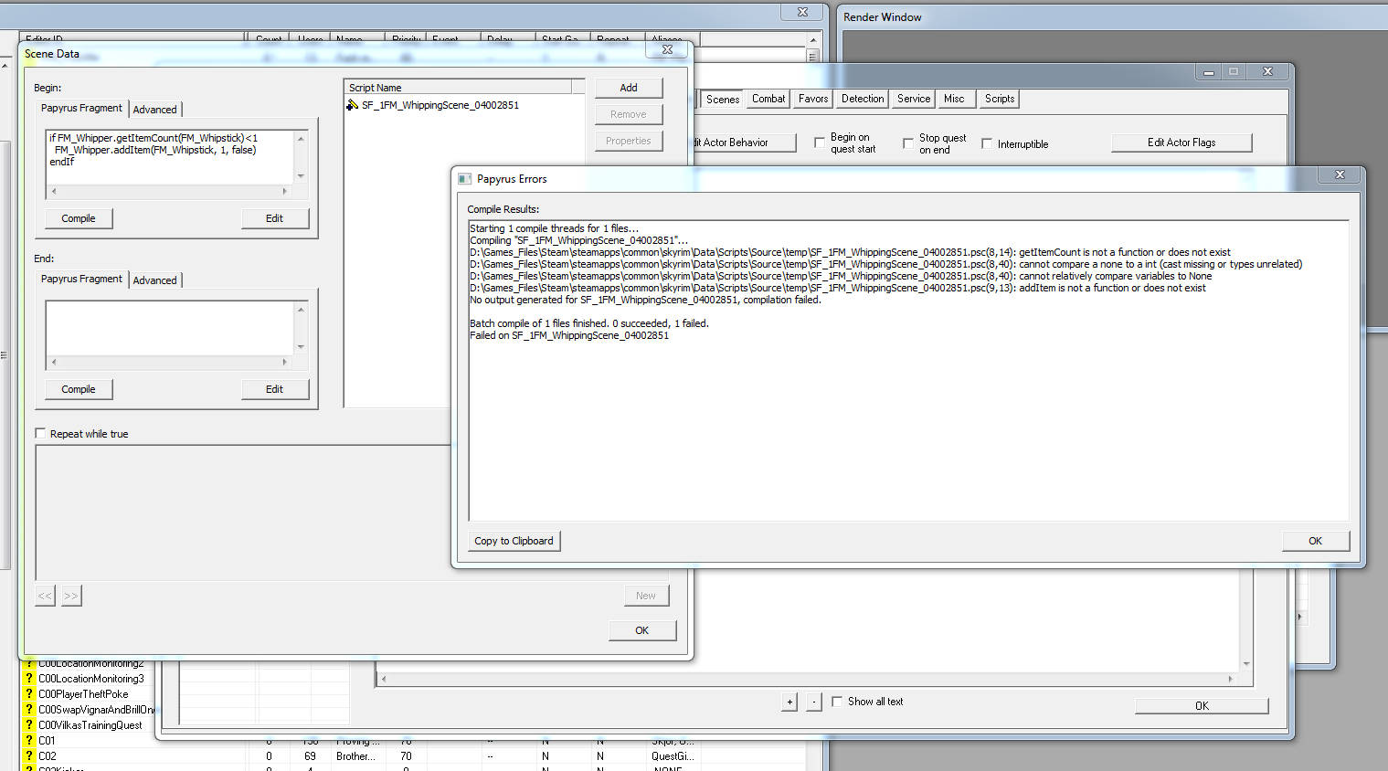The image size is (1388, 771).
Task: Click the End fragment horizontal scrollbar
Action: 170,363
